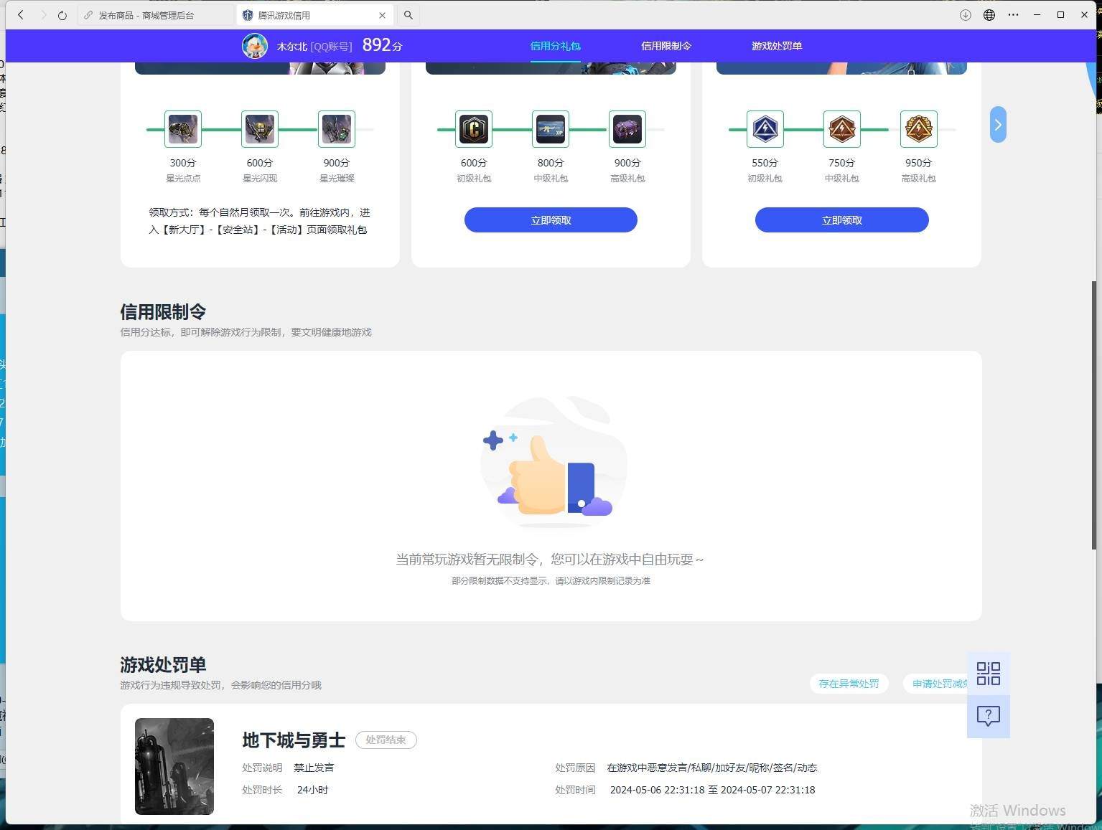Click 立即领取 under the 550/750/950分 gift card
This screenshot has height=830, width=1102.
pos(841,220)
